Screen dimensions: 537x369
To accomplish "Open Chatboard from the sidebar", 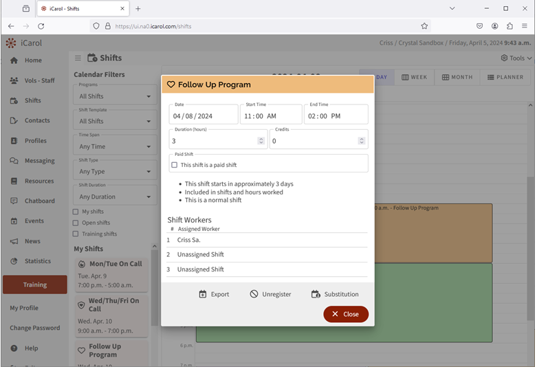I will coord(39,201).
